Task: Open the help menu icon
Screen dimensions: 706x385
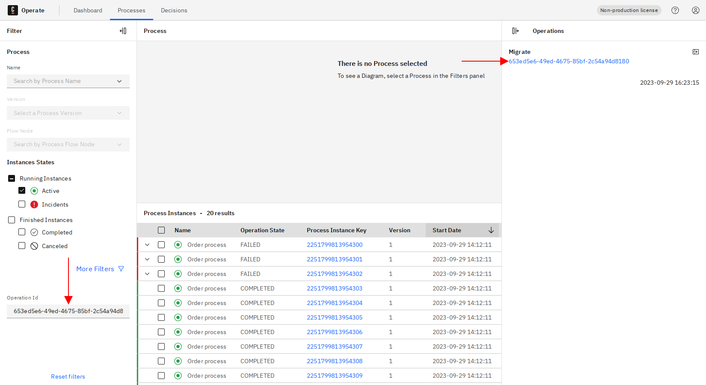Action: point(675,10)
